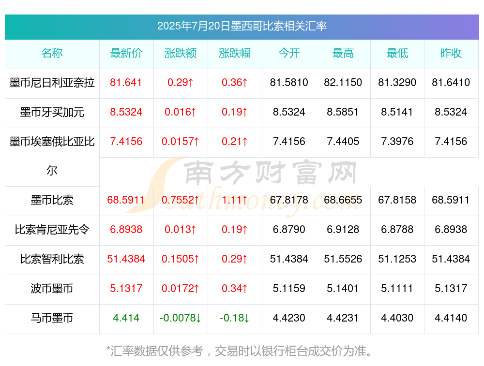The image size is (484, 366).
Task: Click change amount 0.016↑
Action: [x=181, y=112]
